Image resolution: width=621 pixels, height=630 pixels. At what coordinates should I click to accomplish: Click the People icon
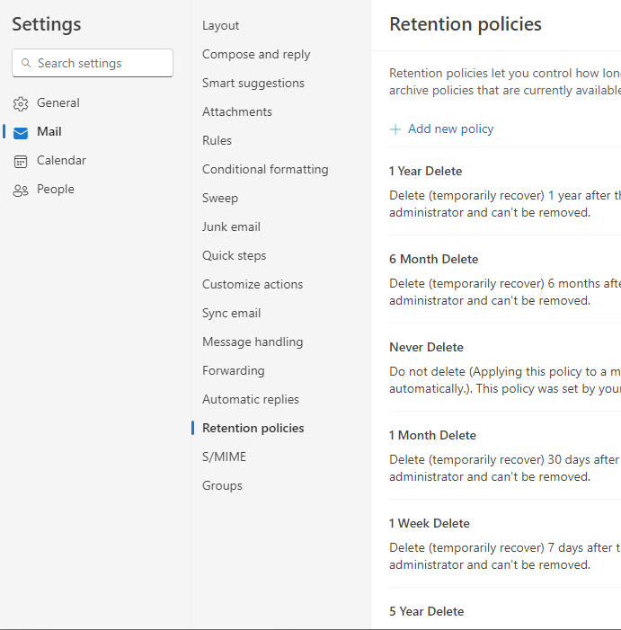point(21,191)
